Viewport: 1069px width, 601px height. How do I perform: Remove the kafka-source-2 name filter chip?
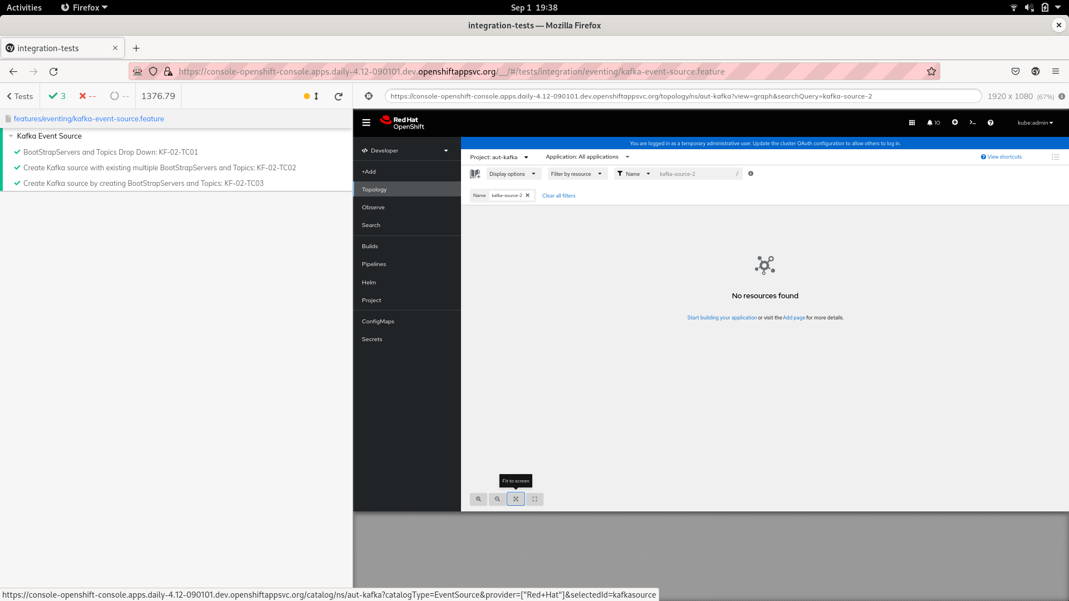527,195
